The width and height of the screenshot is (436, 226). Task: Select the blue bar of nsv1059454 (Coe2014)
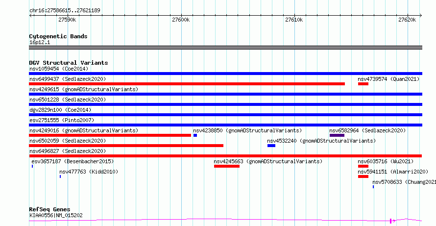(225, 74)
